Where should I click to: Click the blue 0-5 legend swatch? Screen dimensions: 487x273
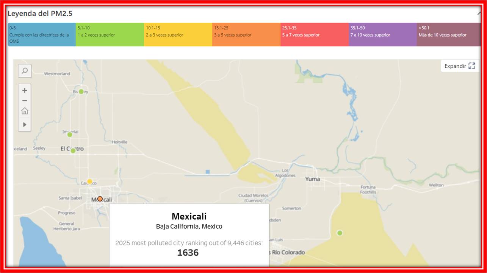point(42,34)
